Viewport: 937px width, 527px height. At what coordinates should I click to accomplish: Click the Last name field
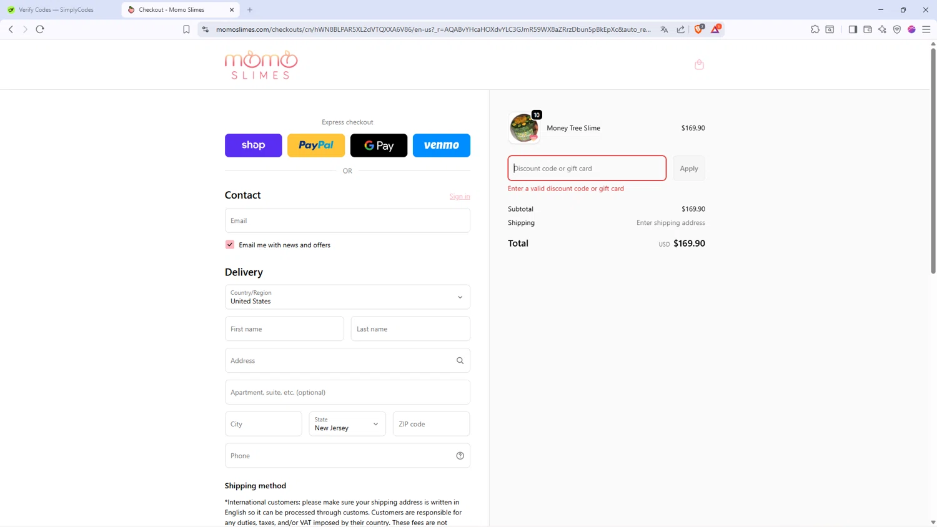[x=410, y=329]
